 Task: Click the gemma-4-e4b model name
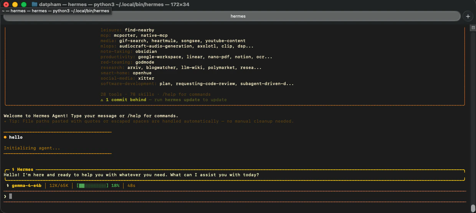26,185
